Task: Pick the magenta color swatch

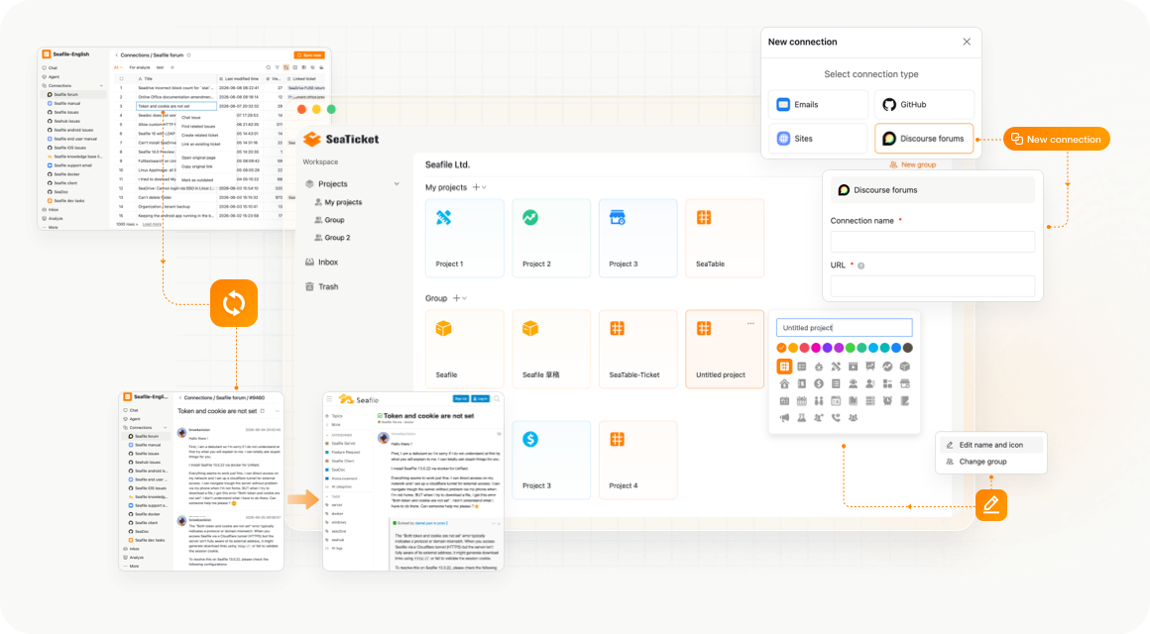Action: point(816,348)
